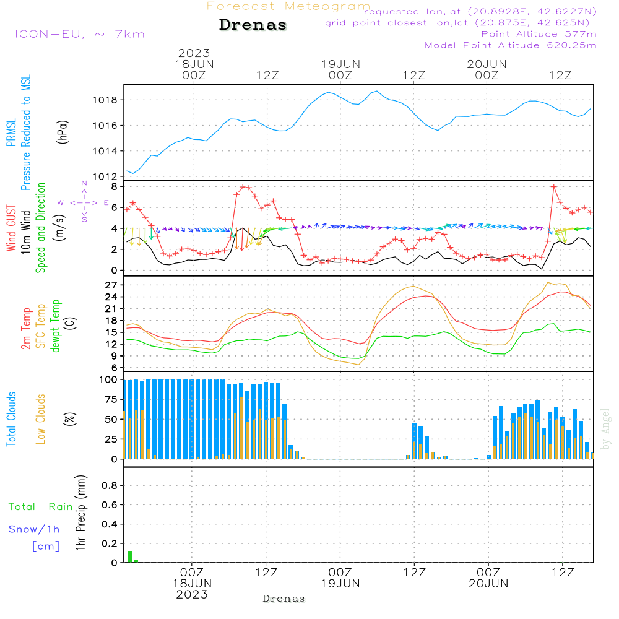Click the Wind GUST red legend label
Image resolution: width=619 pixels, height=619 pixels.
(11, 228)
